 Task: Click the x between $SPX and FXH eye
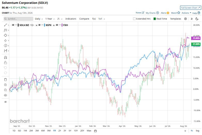tap(54, 25)
